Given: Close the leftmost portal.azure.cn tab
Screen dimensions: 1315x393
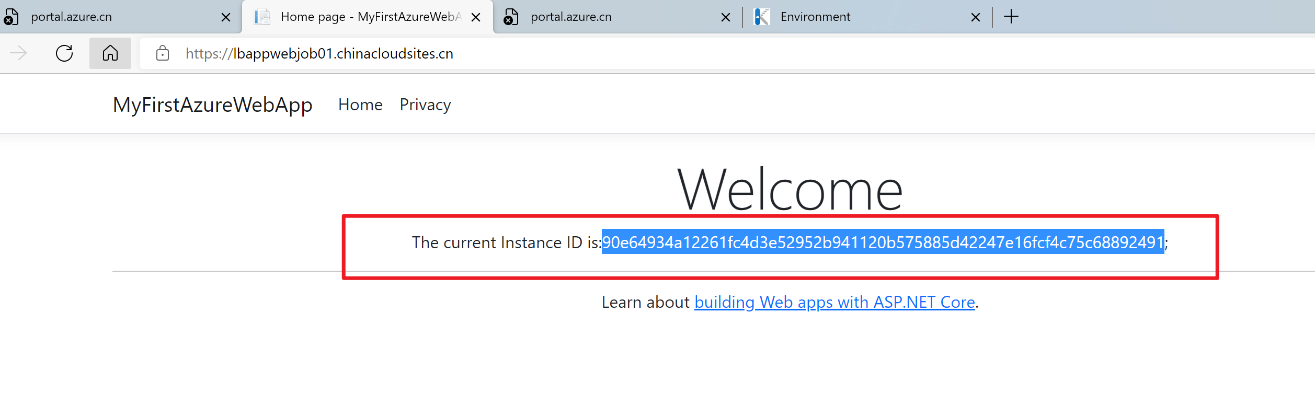Looking at the screenshot, I should point(226,17).
